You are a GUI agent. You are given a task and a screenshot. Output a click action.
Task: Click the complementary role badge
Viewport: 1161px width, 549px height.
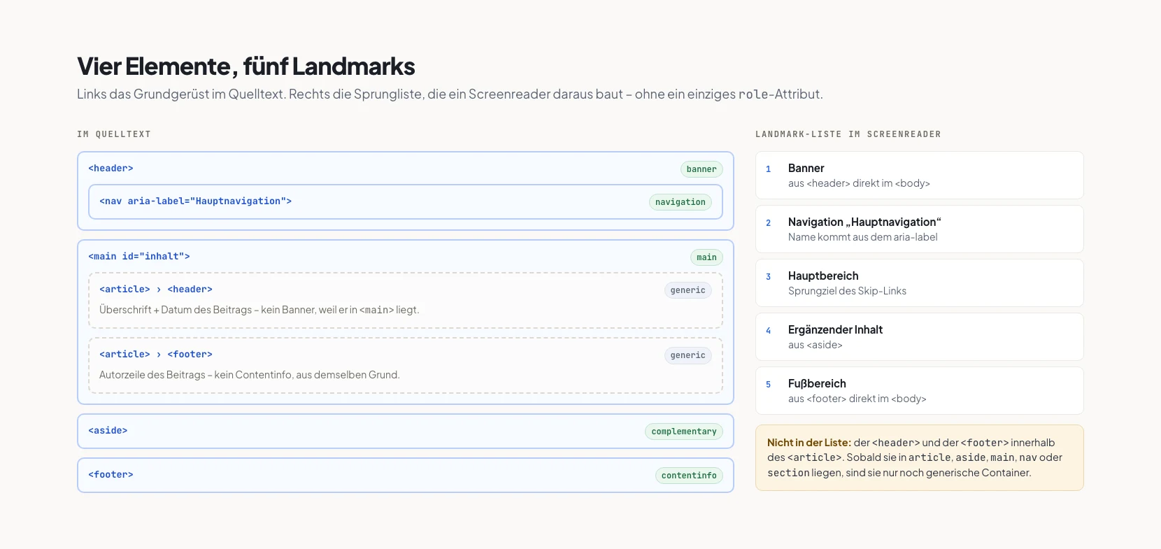[x=684, y=432]
